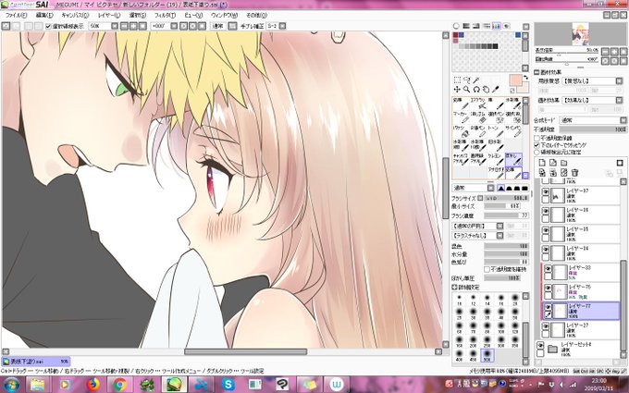The width and height of the screenshot is (629, 393).
Task: Select the marker brush tool
Action: pos(462,117)
